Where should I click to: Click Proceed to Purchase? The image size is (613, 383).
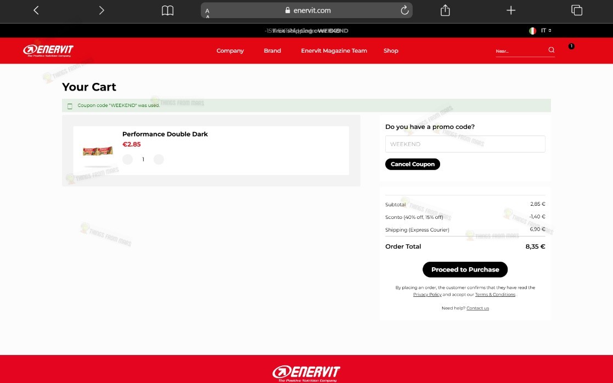[465, 269]
